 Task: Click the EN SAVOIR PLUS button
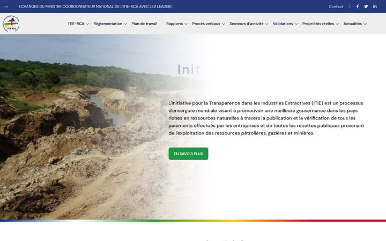pyautogui.click(x=188, y=154)
